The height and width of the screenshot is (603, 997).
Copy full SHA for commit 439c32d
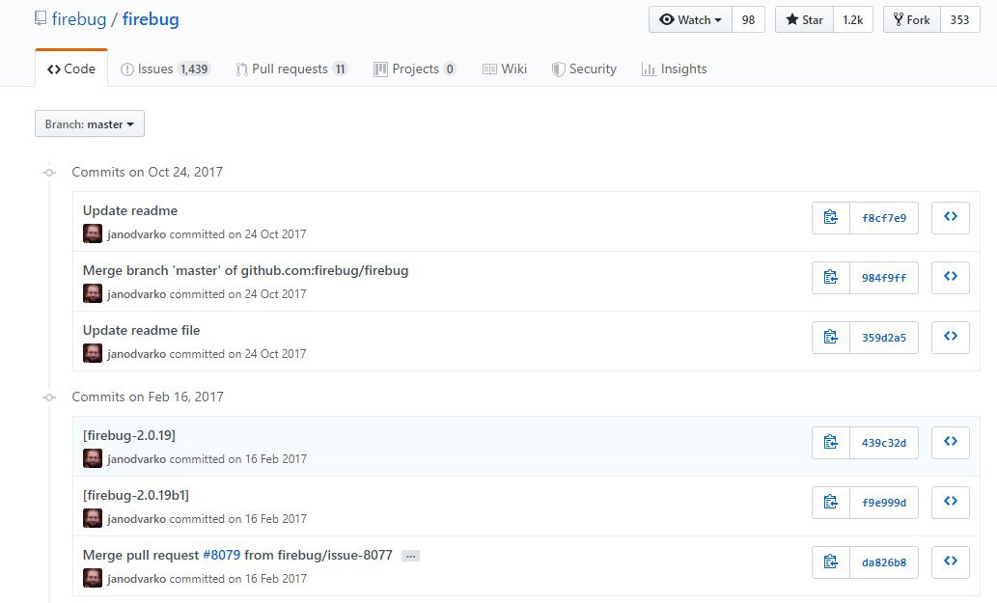pos(830,443)
